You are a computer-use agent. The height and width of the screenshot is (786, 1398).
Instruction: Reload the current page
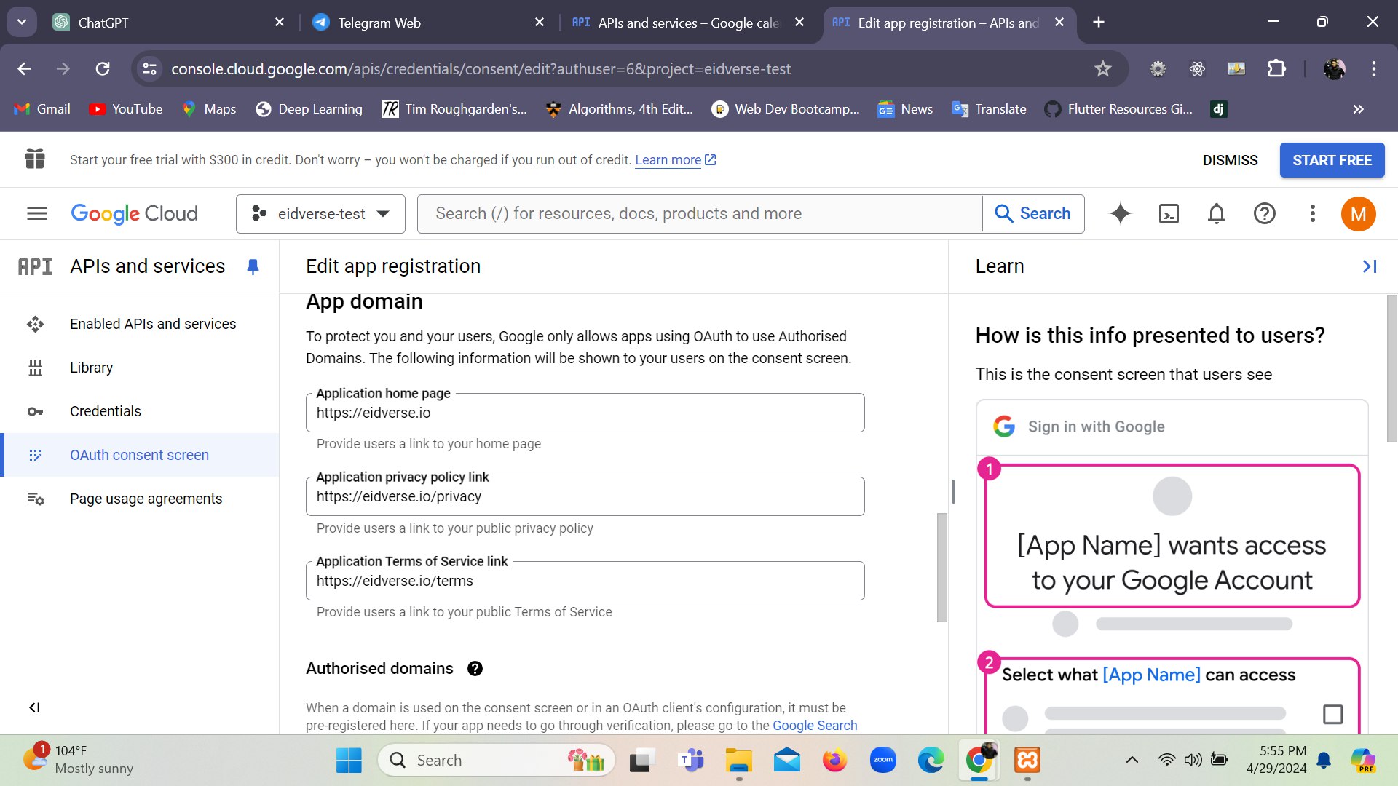click(x=103, y=68)
